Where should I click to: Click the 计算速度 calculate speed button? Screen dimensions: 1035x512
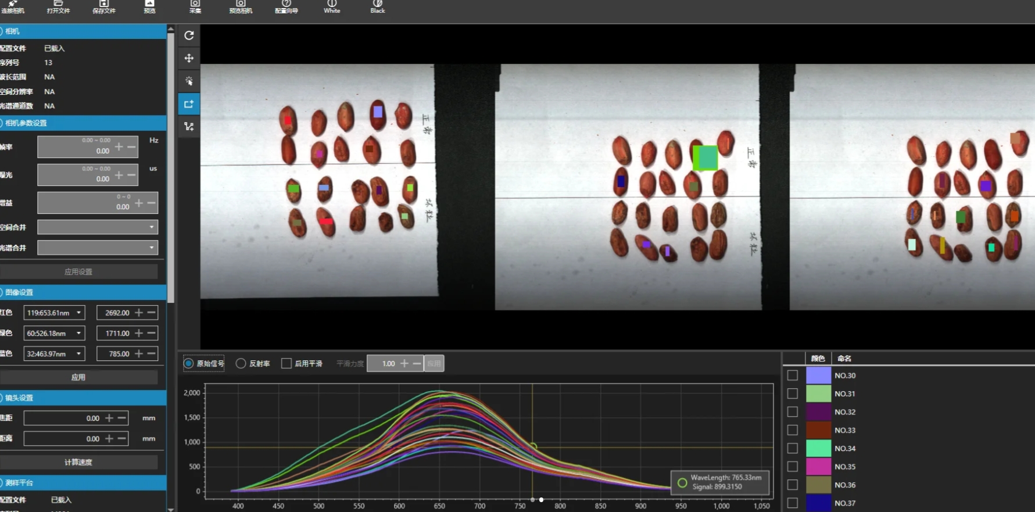tap(78, 462)
